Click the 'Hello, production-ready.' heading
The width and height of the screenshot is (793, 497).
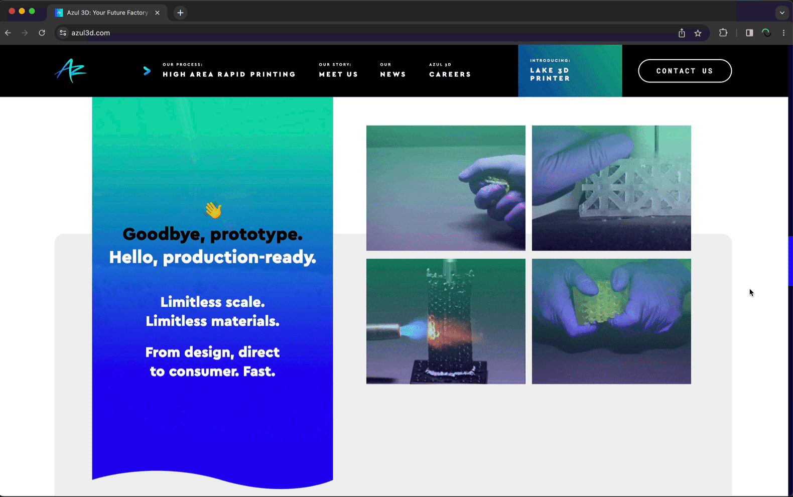[212, 257]
